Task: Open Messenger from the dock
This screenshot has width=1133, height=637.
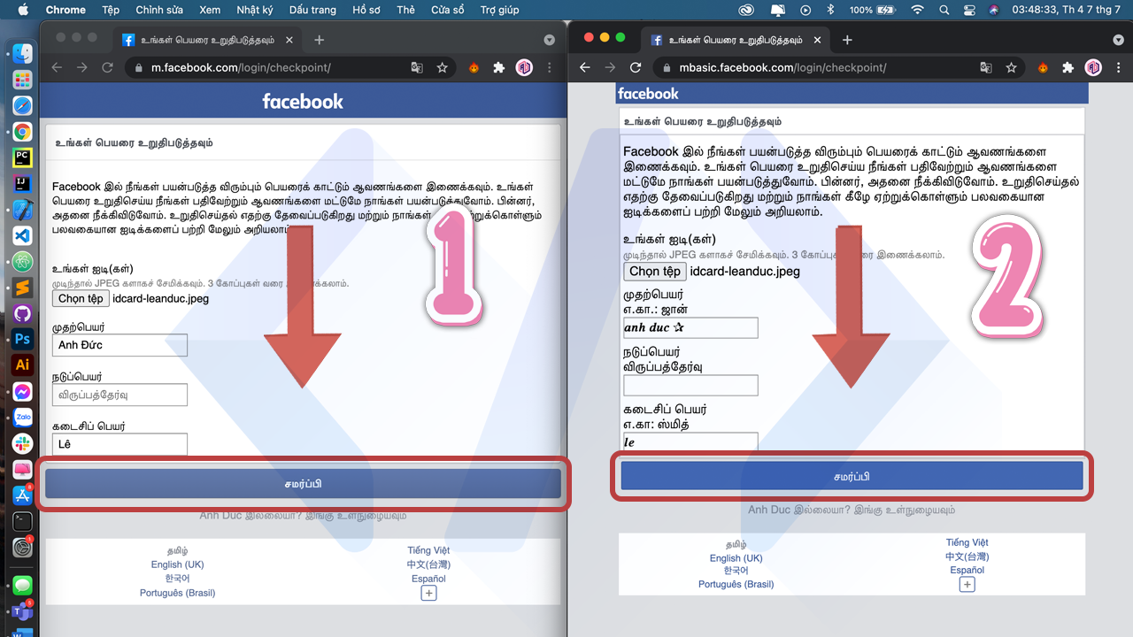Action: click(23, 392)
